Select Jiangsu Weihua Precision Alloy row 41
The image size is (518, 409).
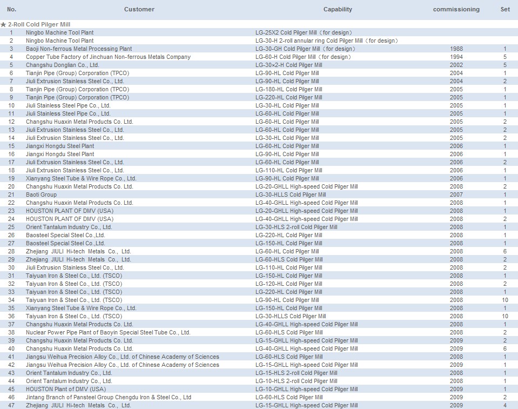click(x=123, y=357)
